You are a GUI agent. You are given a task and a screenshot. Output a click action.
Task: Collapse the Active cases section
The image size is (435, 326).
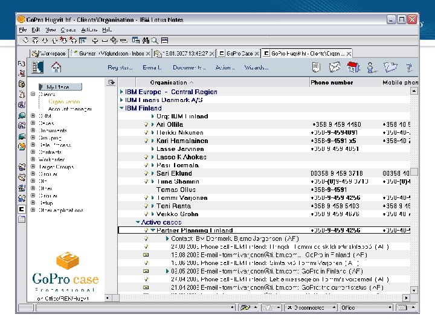tap(138, 222)
